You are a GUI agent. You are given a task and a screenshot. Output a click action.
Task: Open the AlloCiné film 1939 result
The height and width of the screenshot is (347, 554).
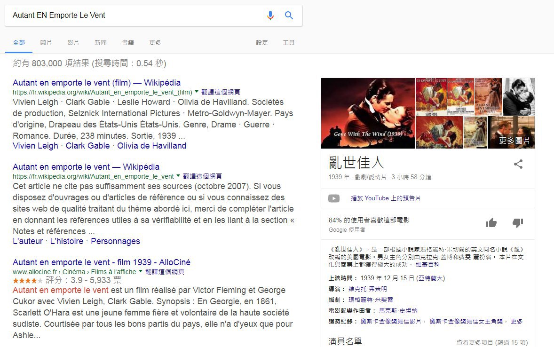pyautogui.click(x=102, y=262)
